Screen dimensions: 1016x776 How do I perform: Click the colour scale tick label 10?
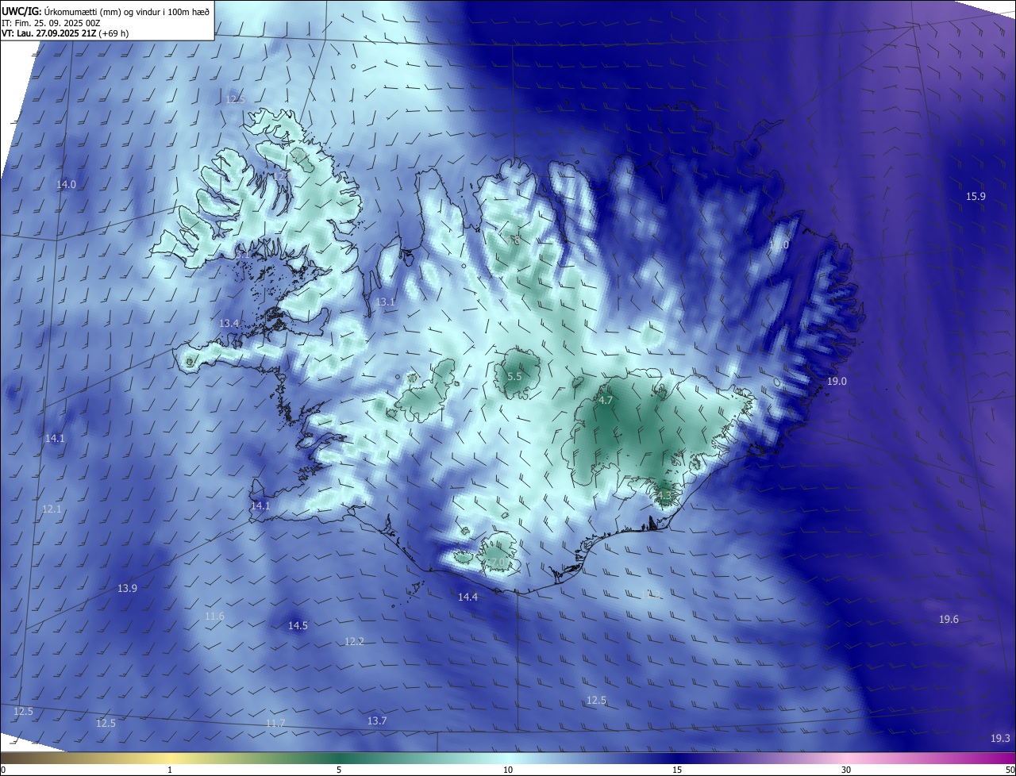(508, 770)
